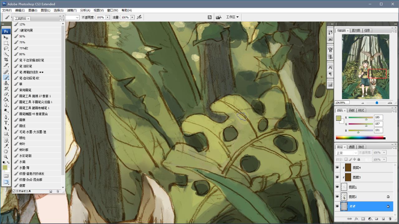Image resolution: width=399 pixels, height=224 pixels.
Task: Select the Rectangle shape tool
Action: (x=6, y=134)
